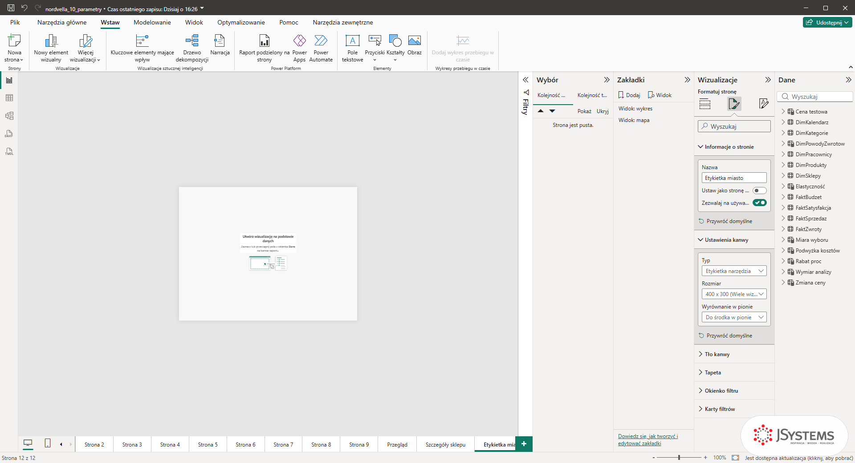This screenshot has height=463, width=855.
Task: Insert a new visual element
Action: (51, 48)
